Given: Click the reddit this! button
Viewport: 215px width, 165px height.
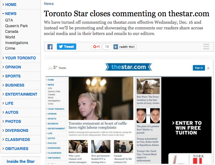Looking at the screenshot, I should [125, 47].
